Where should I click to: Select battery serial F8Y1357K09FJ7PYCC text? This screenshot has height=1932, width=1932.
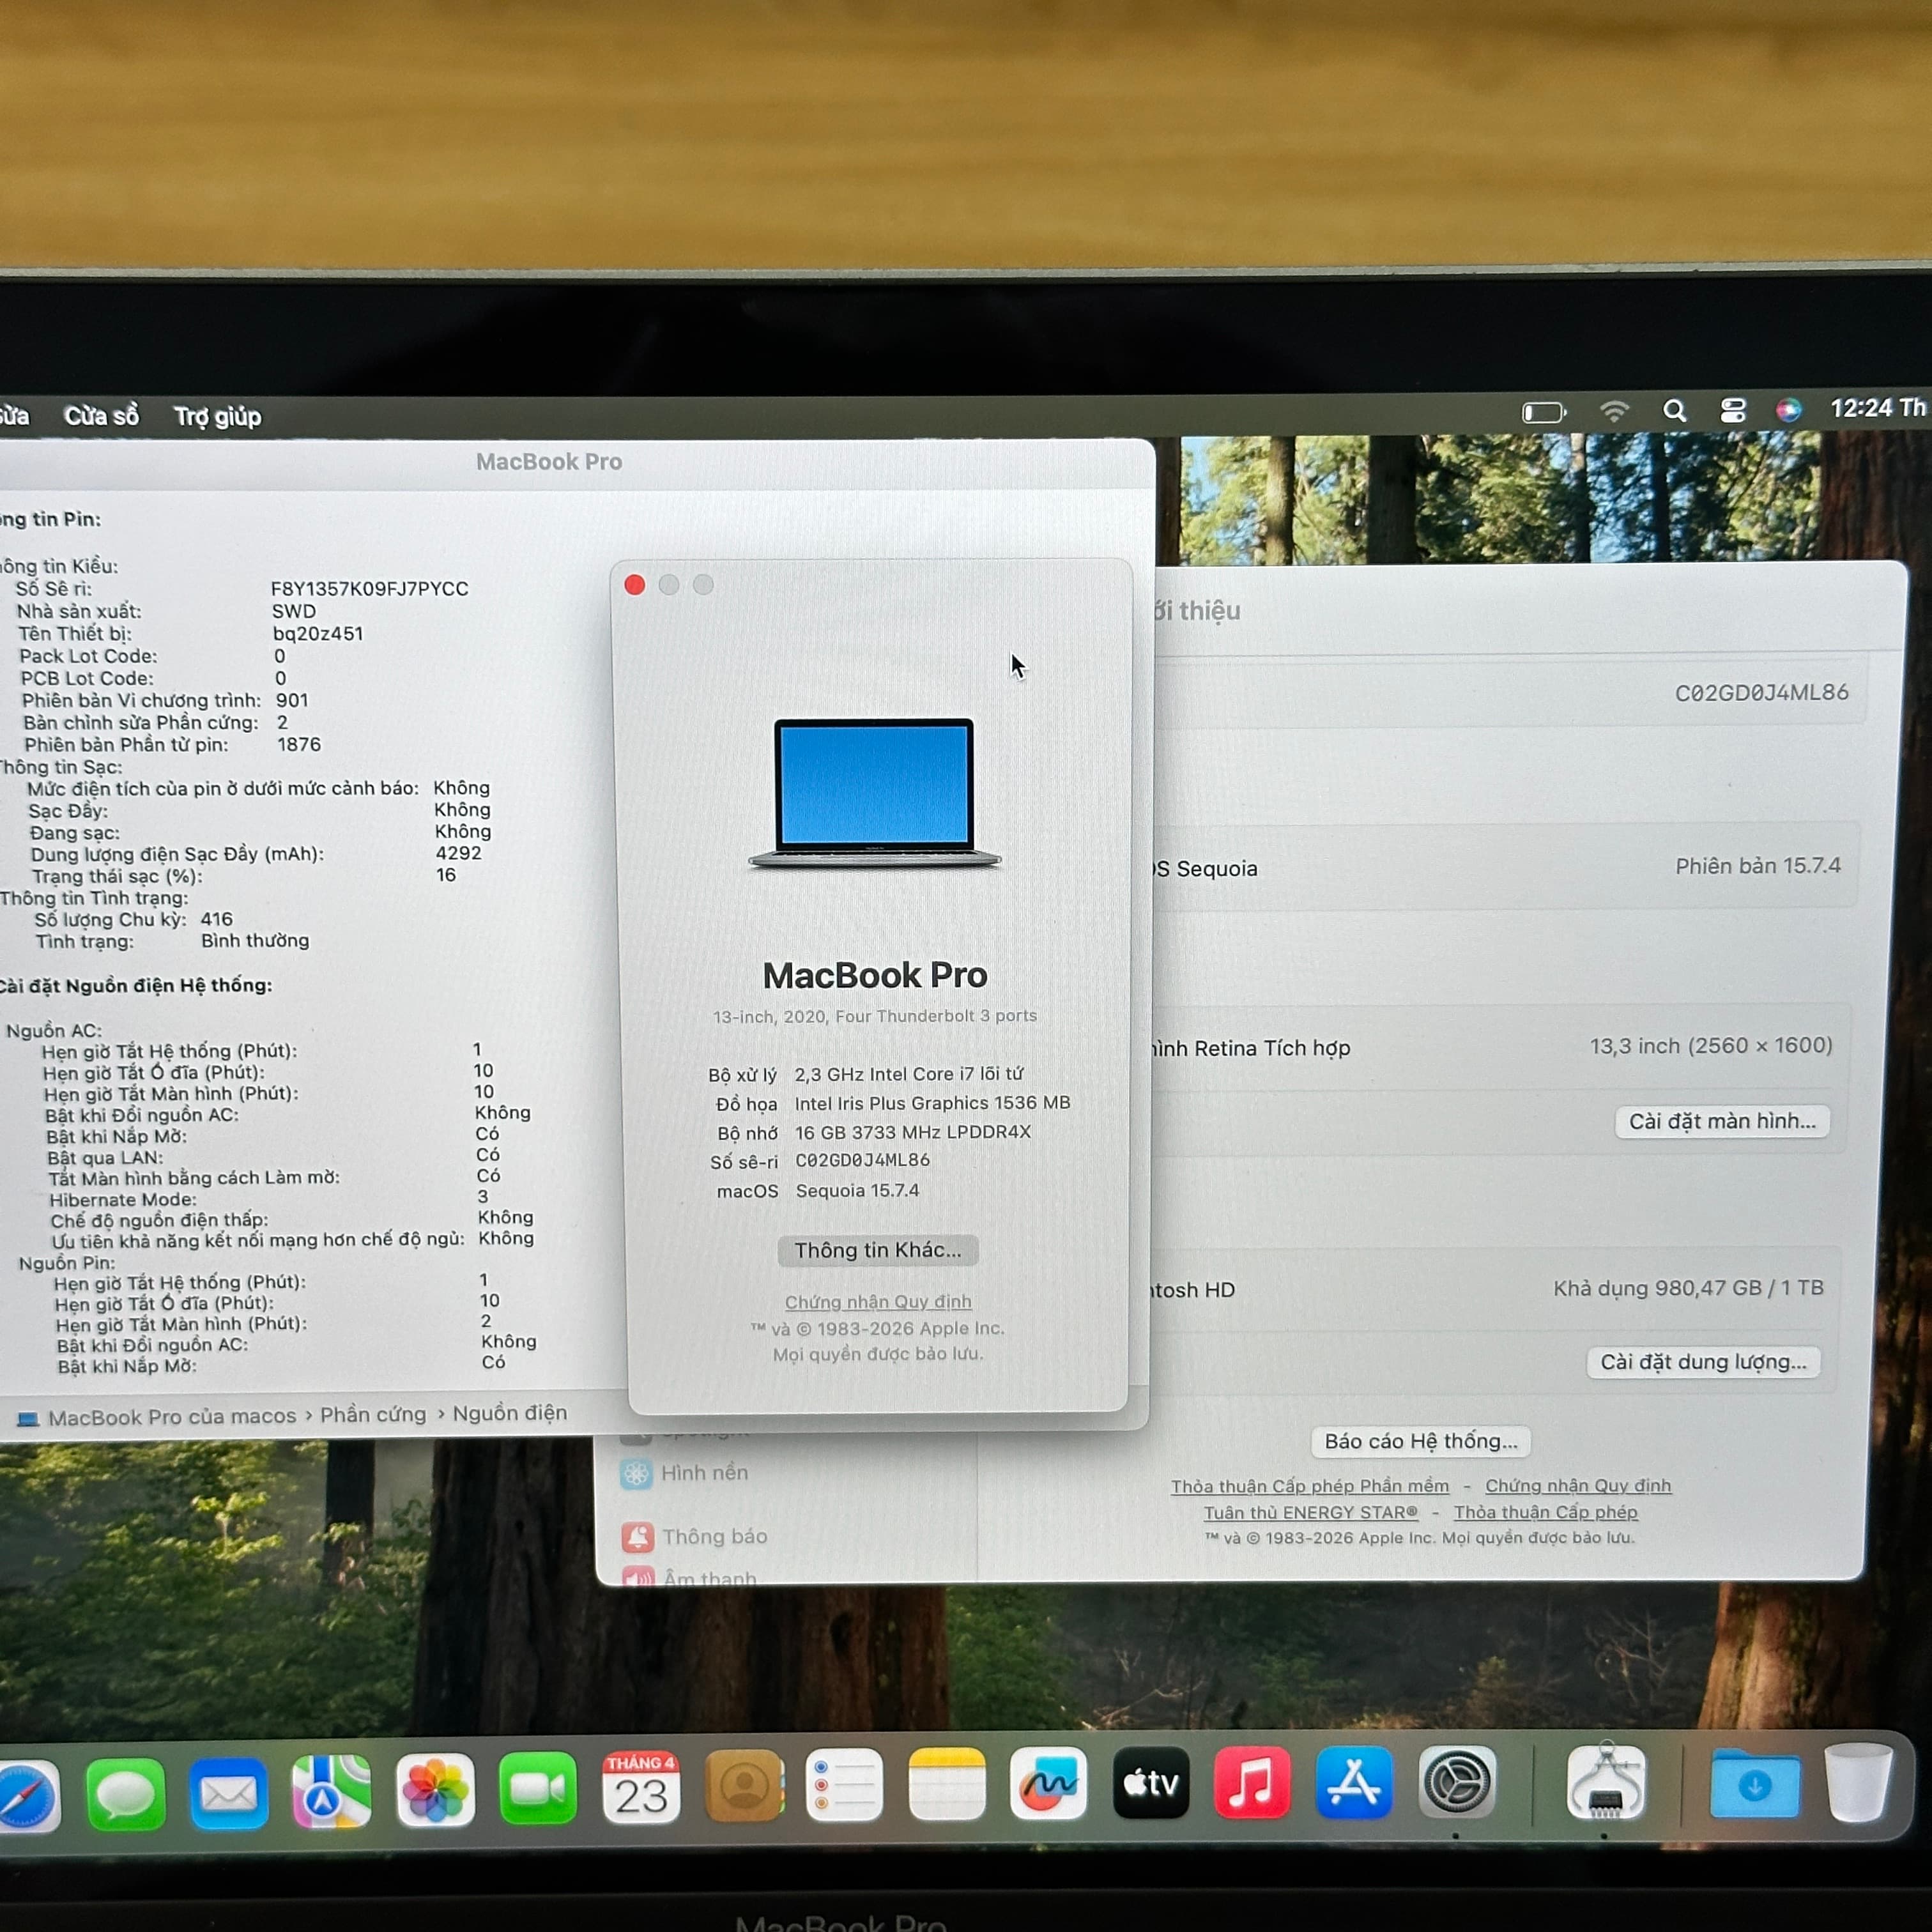(x=370, y=589)
